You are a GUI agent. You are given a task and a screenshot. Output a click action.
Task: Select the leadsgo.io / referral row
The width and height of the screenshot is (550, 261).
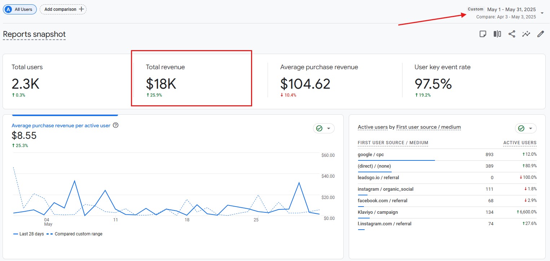447,178
